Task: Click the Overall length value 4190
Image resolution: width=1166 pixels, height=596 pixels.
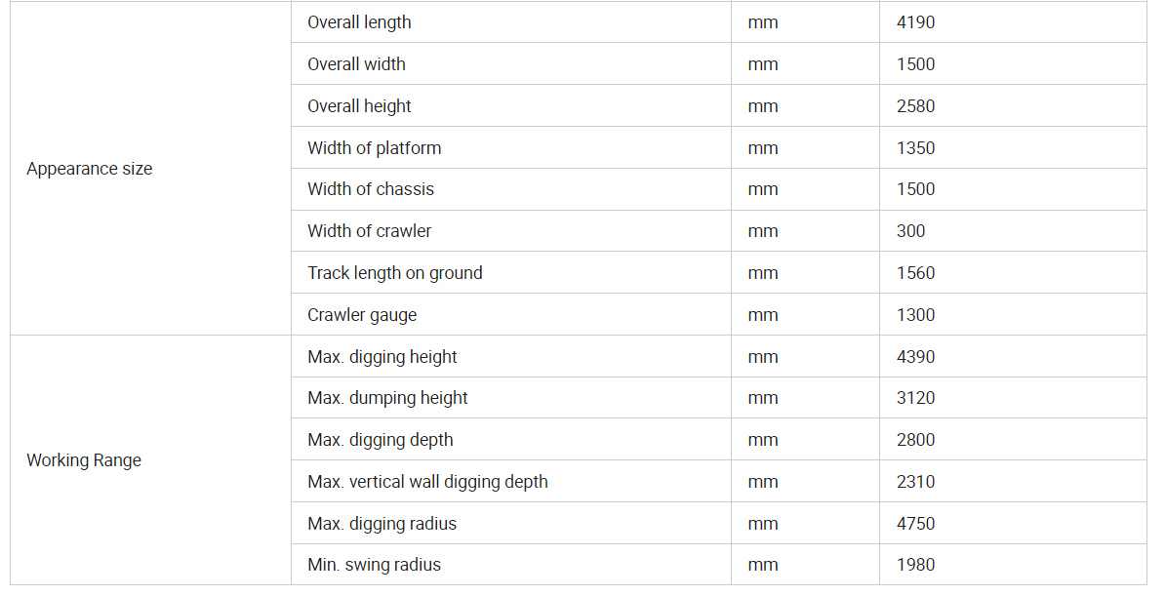Action: (915, 22)
